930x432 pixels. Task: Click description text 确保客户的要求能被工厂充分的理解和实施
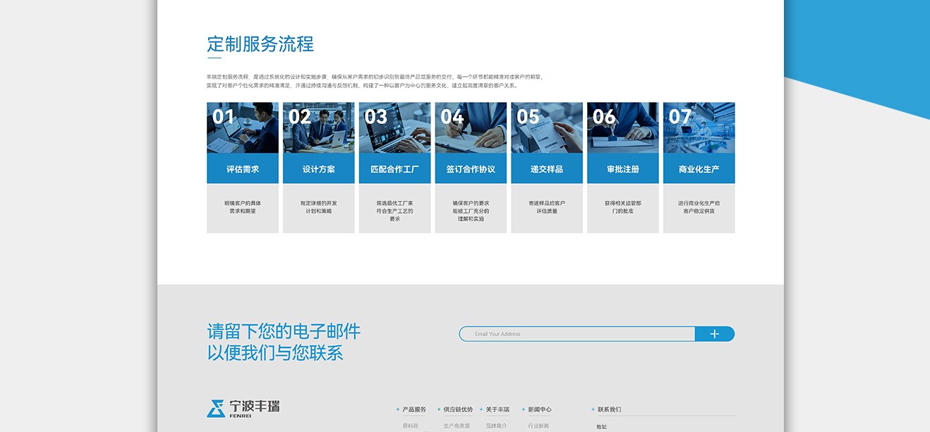(x=471, y=211)
